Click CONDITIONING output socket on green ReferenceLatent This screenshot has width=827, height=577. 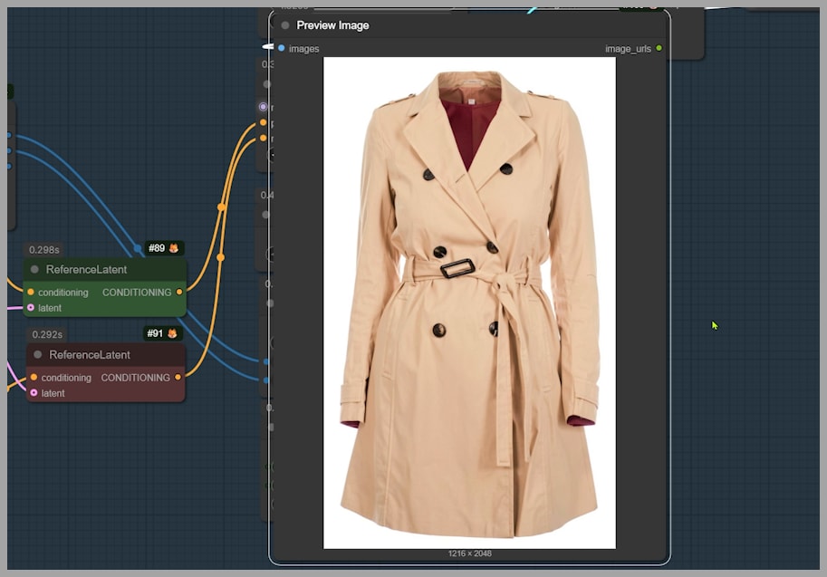[179, 293]
